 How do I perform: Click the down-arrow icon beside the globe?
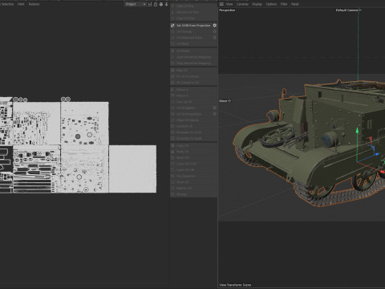[x=166, y=4]
